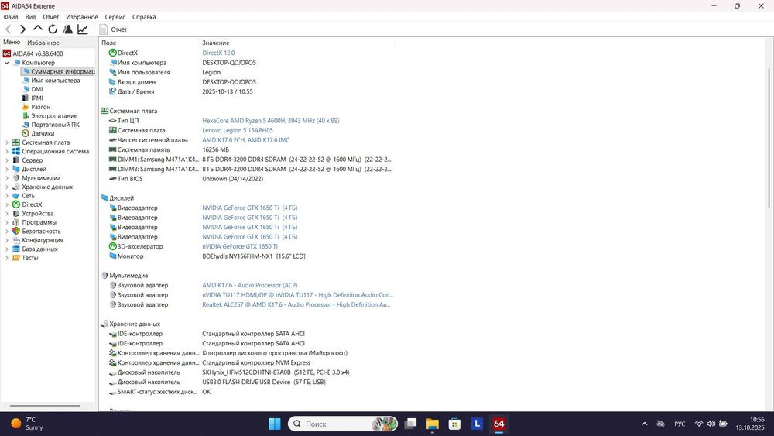The width and height of the screenshot is (774, 436).
Task: Click the Безопасность shield icon
Action: [x=15, y=232]
